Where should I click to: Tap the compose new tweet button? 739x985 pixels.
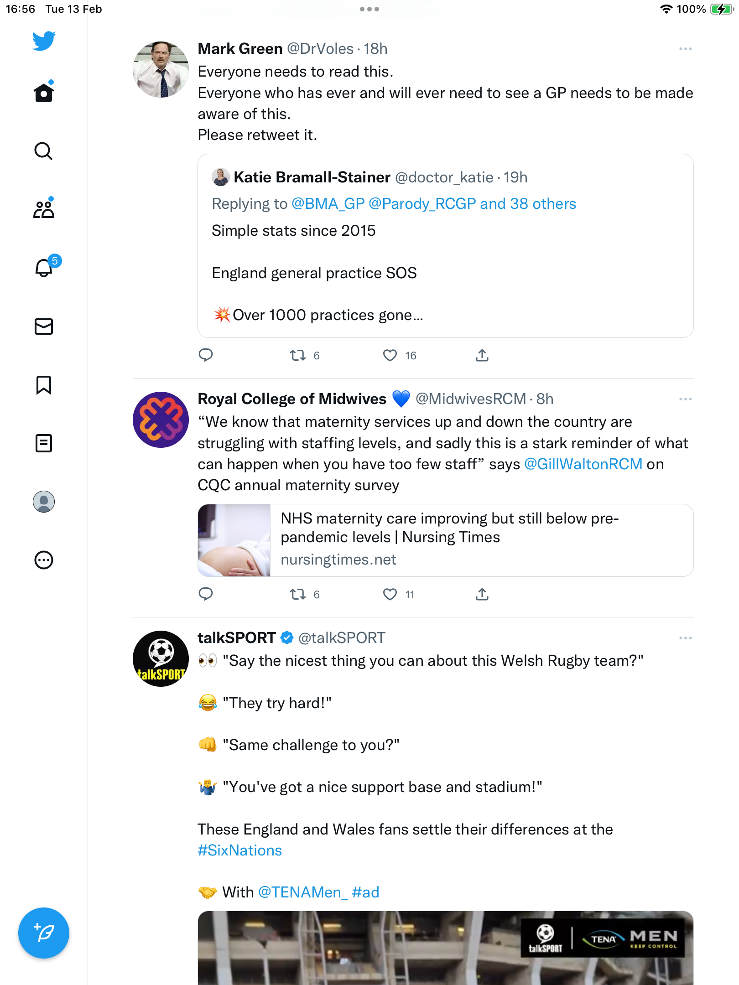44,933
